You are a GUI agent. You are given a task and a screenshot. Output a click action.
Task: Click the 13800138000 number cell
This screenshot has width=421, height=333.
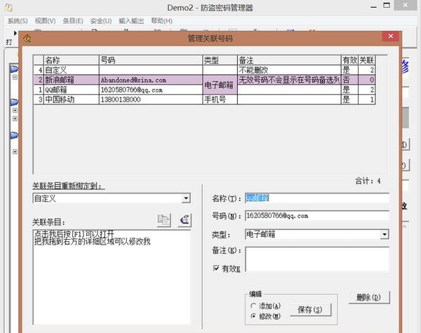point(151,100)
